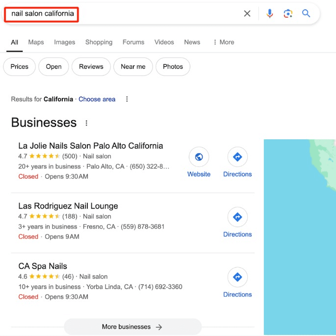
Task: Apply the Prices filter chip
Action: (x=19, y=67)
